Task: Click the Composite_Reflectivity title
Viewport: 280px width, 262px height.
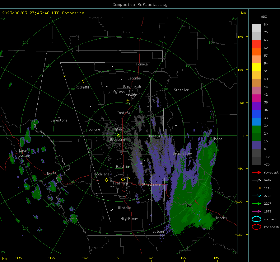Action: tap(140, 5)
